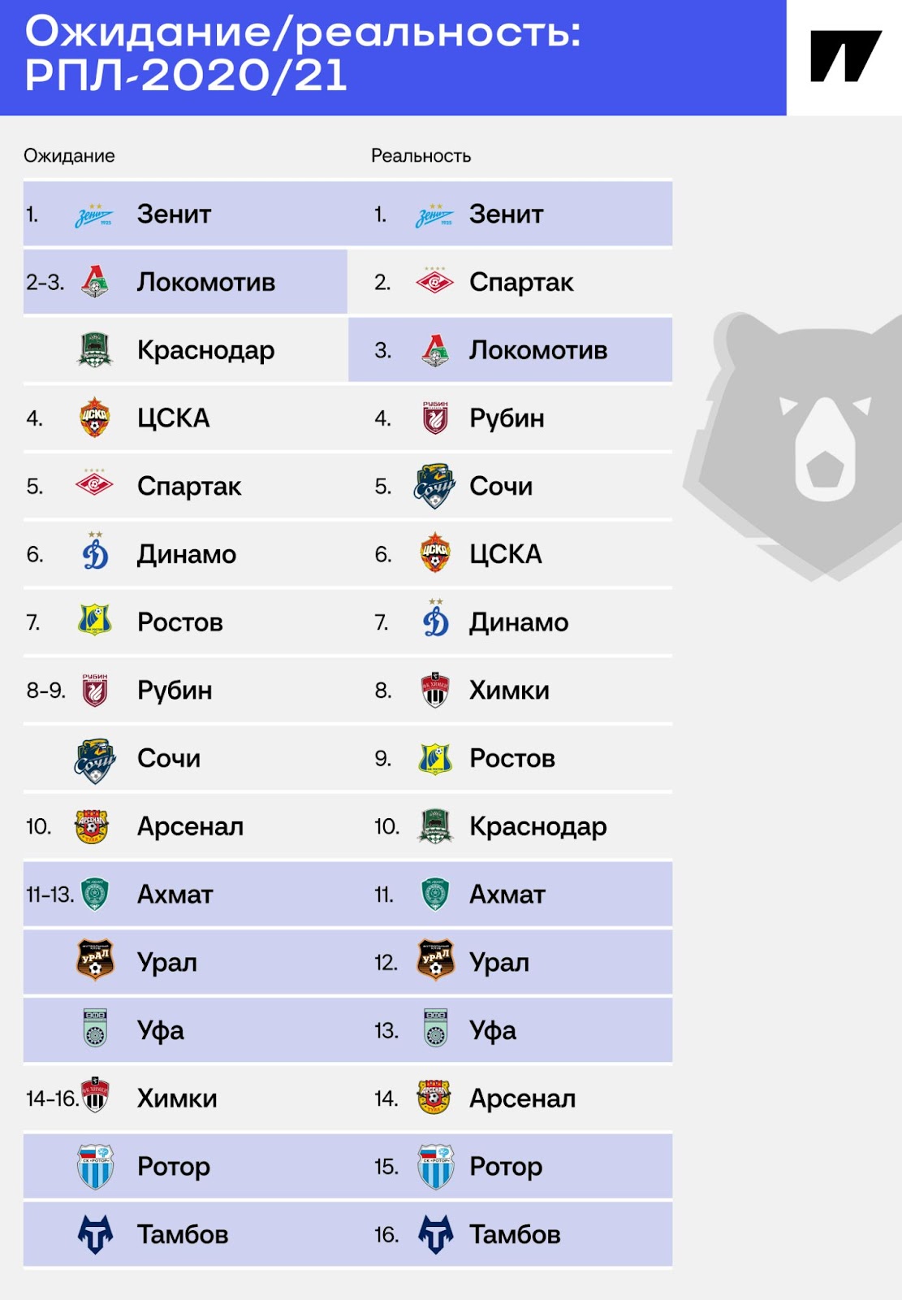The height and width of the screenshot is (1300, 902).
Task: Click Spartak logo at Реальность position 2
Action: point(435,282)
